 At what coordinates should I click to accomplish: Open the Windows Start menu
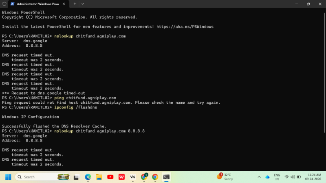click(8, 177)
